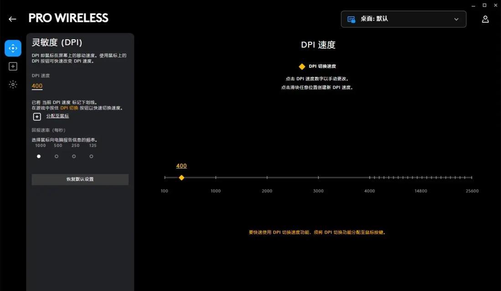Expand the 桌面: 默认 profile dropdown

click(x=403, y=19)
